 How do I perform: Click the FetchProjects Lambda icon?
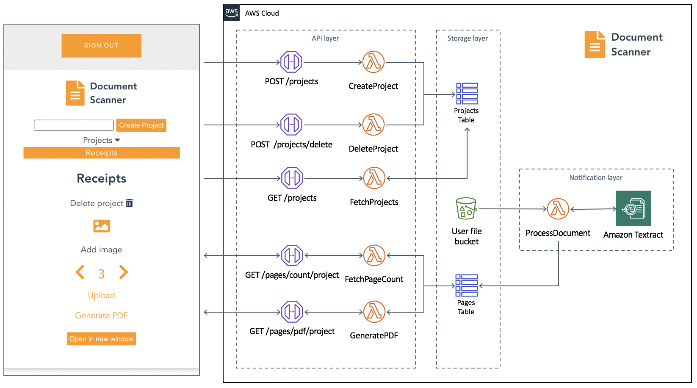tap(374, 178)
